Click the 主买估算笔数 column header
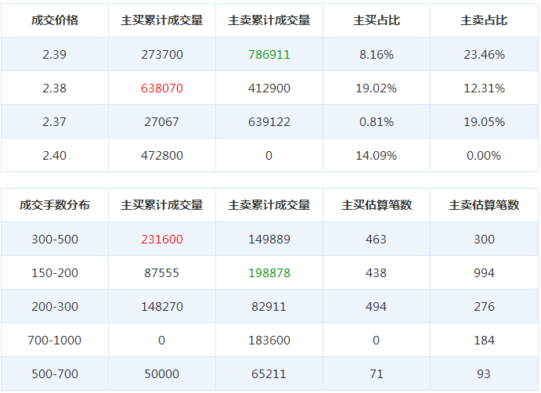 tap(377, 205)
